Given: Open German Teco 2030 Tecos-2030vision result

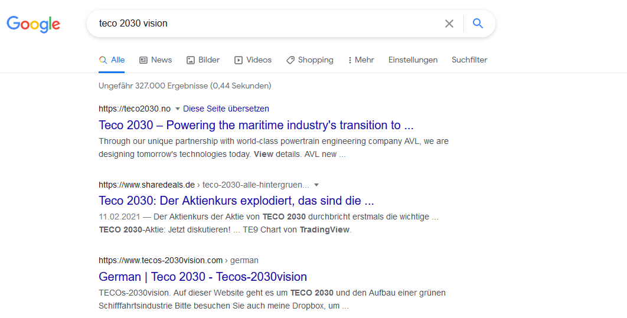Looking at the screenshot, I should pyautogui.click(x=203, y=277).
